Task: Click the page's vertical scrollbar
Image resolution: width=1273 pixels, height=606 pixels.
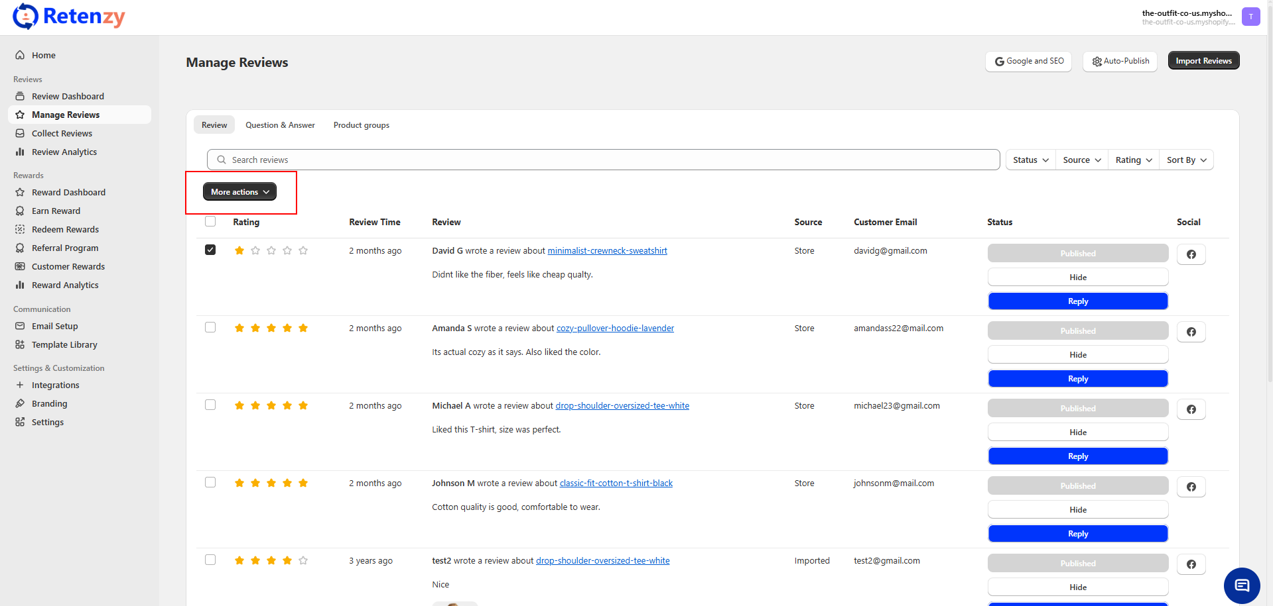Action: coord(1268,199)
